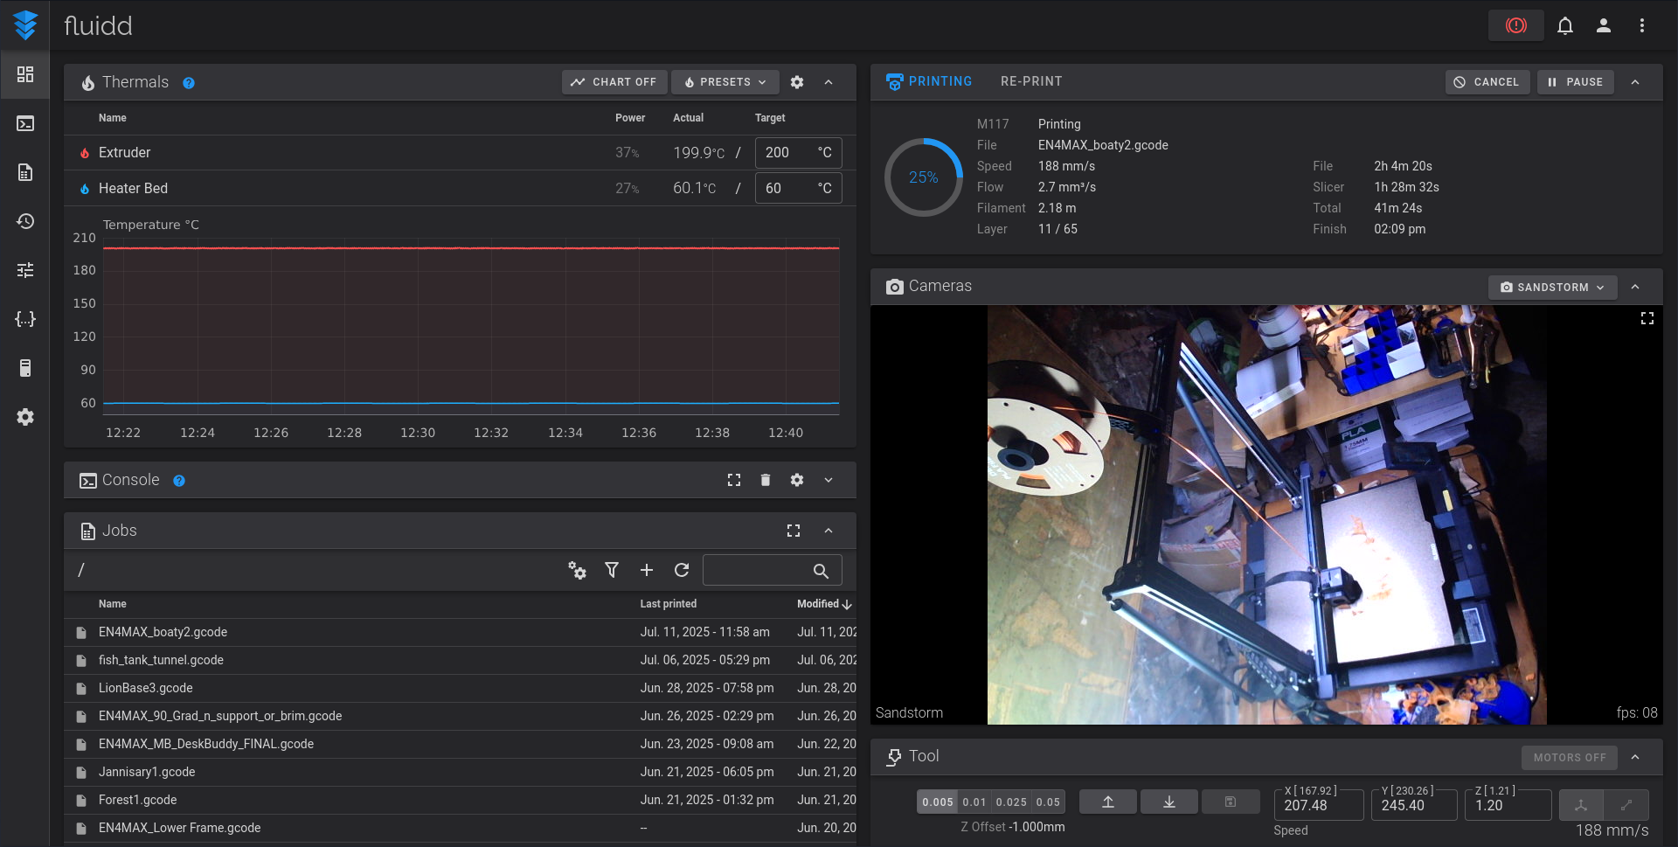Image resolution: width=1678 pixels, height=847 pixels.
Task: Open the Dashboard sidebar icon
Action: pyautogui.click(x=25, y=74)
